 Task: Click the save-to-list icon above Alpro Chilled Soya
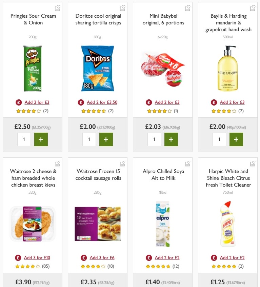187,163
